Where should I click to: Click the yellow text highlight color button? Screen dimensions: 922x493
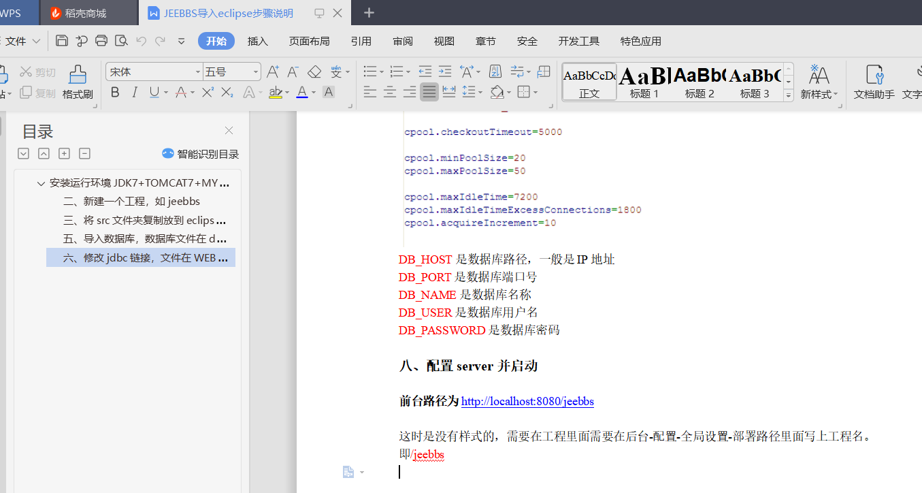coord(275,92)
